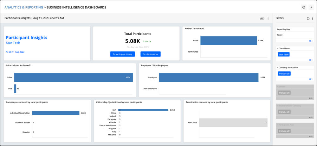The height and width of the screenshot is (146, 317).
Task: Export the dashboard as PDF
Action: click(x=262, y=19)
